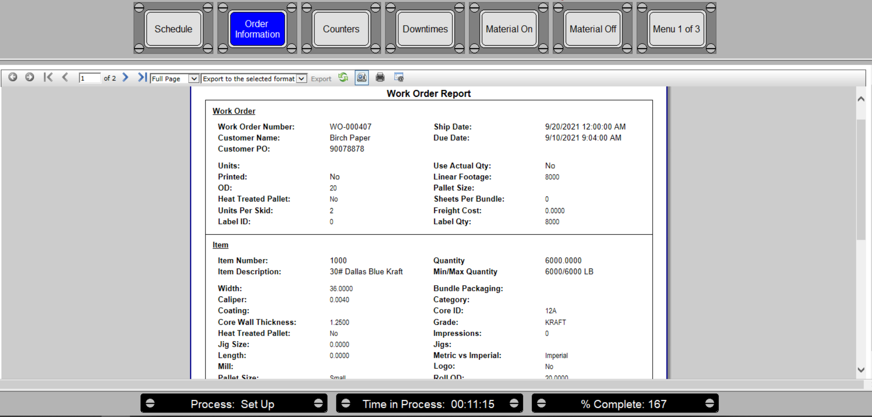Click width value 36.0000

pyautogui.click(x=341, y=289)
